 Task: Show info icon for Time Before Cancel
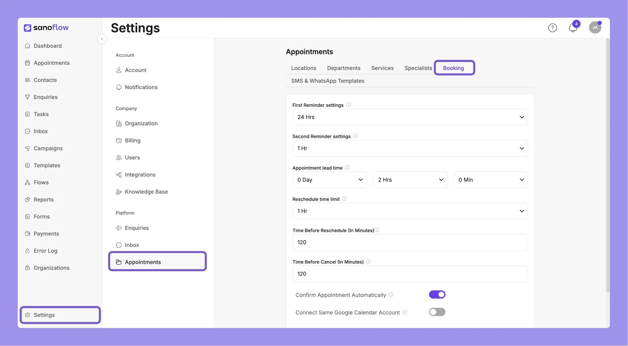click(x=369, y=261)
